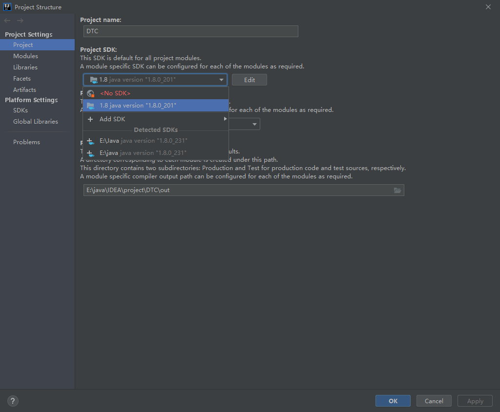The image size is (500, 412).
Task: Expand the Add SDK submenu
Action: tap(225, 118)
